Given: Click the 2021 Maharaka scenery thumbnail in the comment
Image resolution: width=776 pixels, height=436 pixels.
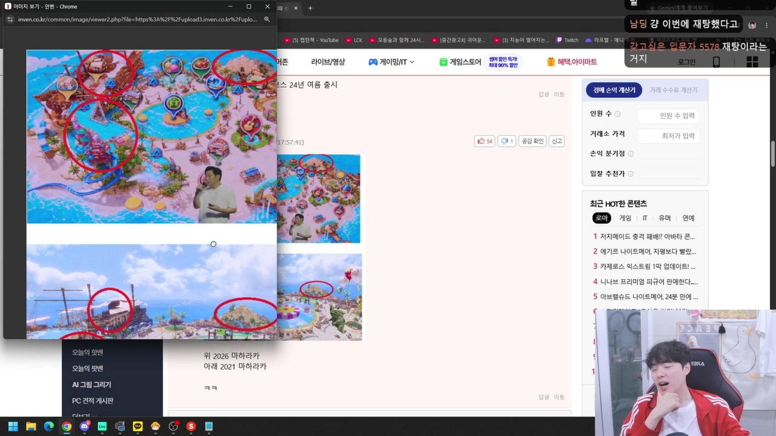Looking at the screenshot, I should pos(319,297).
